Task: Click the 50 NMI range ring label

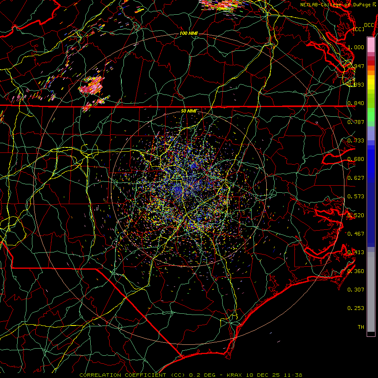Action: (x=189, y=111)
